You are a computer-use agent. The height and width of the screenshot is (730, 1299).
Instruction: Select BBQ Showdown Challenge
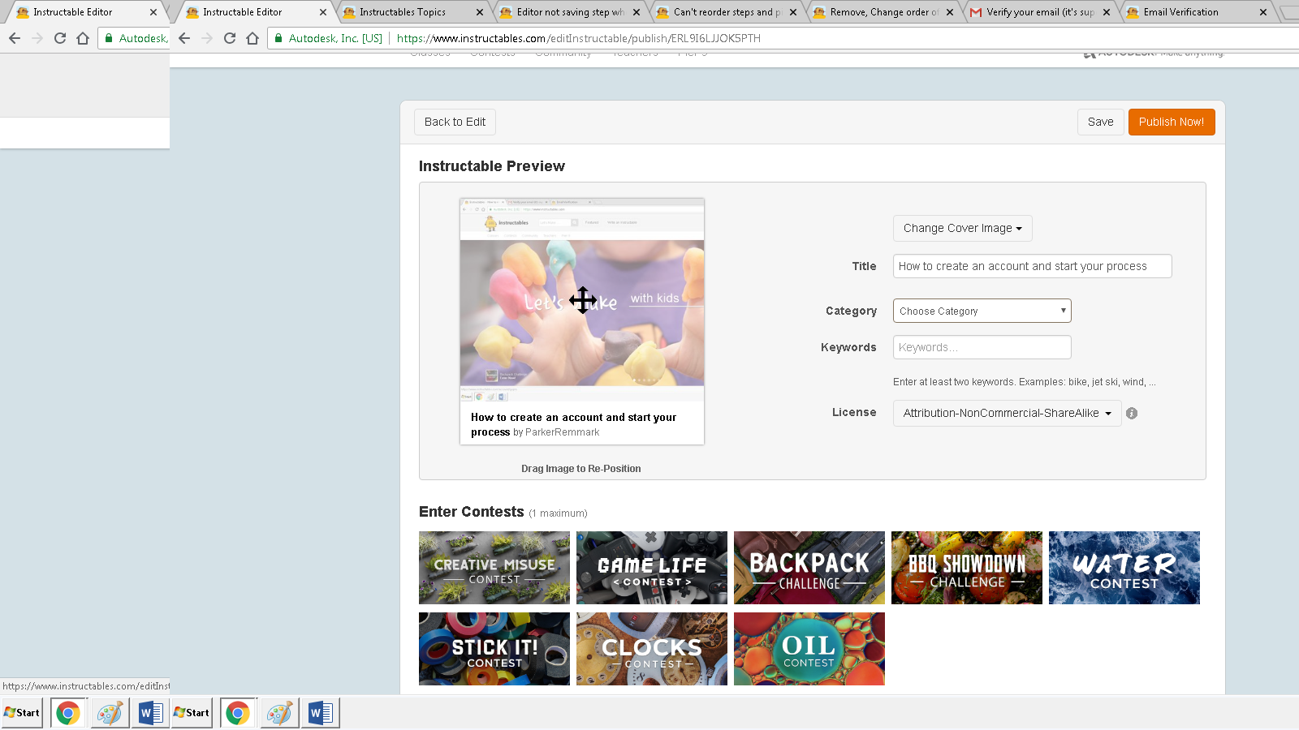pyautogui.click(x=967, y=568)
